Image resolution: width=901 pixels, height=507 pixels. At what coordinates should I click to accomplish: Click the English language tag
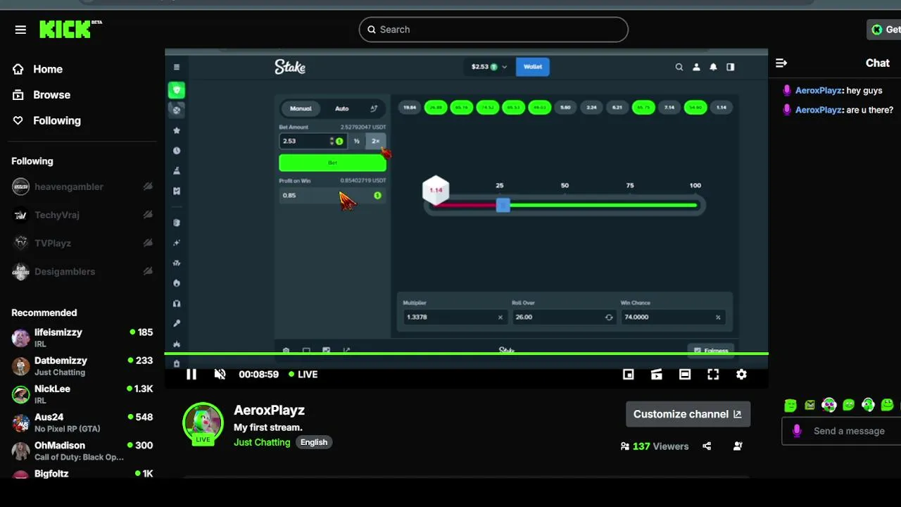click(x=314, y=442)
